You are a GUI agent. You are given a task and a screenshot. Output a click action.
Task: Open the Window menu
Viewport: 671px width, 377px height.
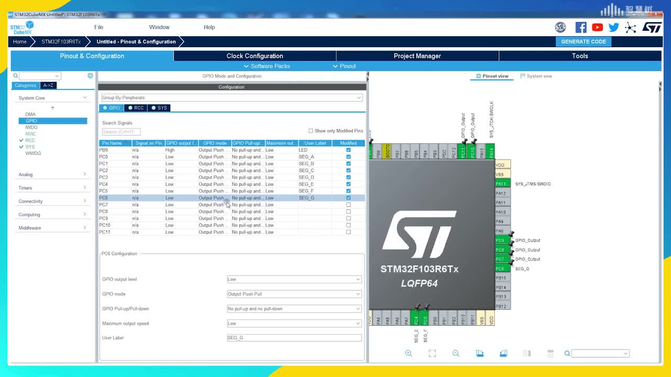(x=159, y=27)
